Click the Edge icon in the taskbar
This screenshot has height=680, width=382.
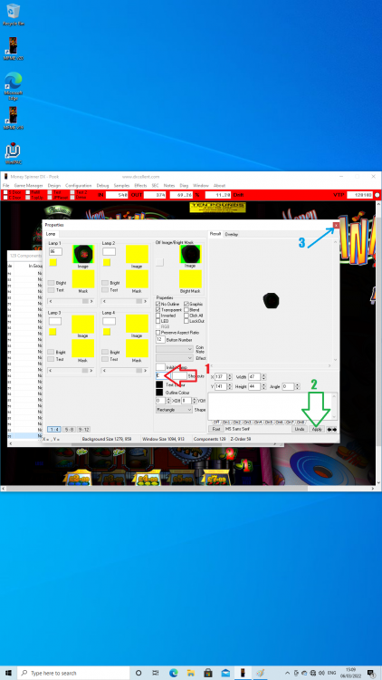pos(174,673)
